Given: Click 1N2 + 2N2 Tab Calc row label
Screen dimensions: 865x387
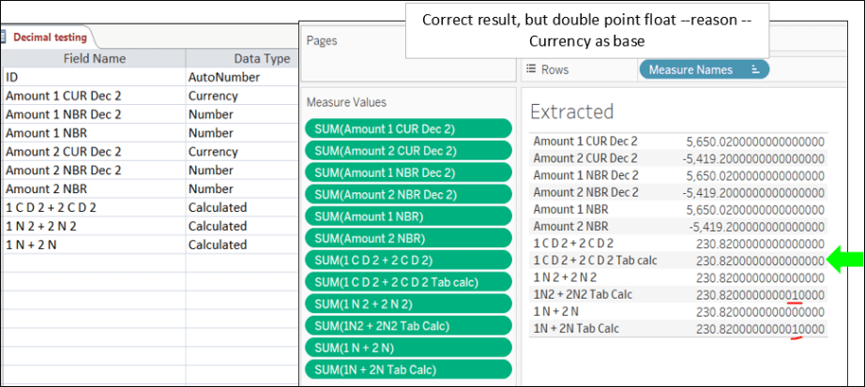Looking at the screenshot, I should tap(583, 294).
